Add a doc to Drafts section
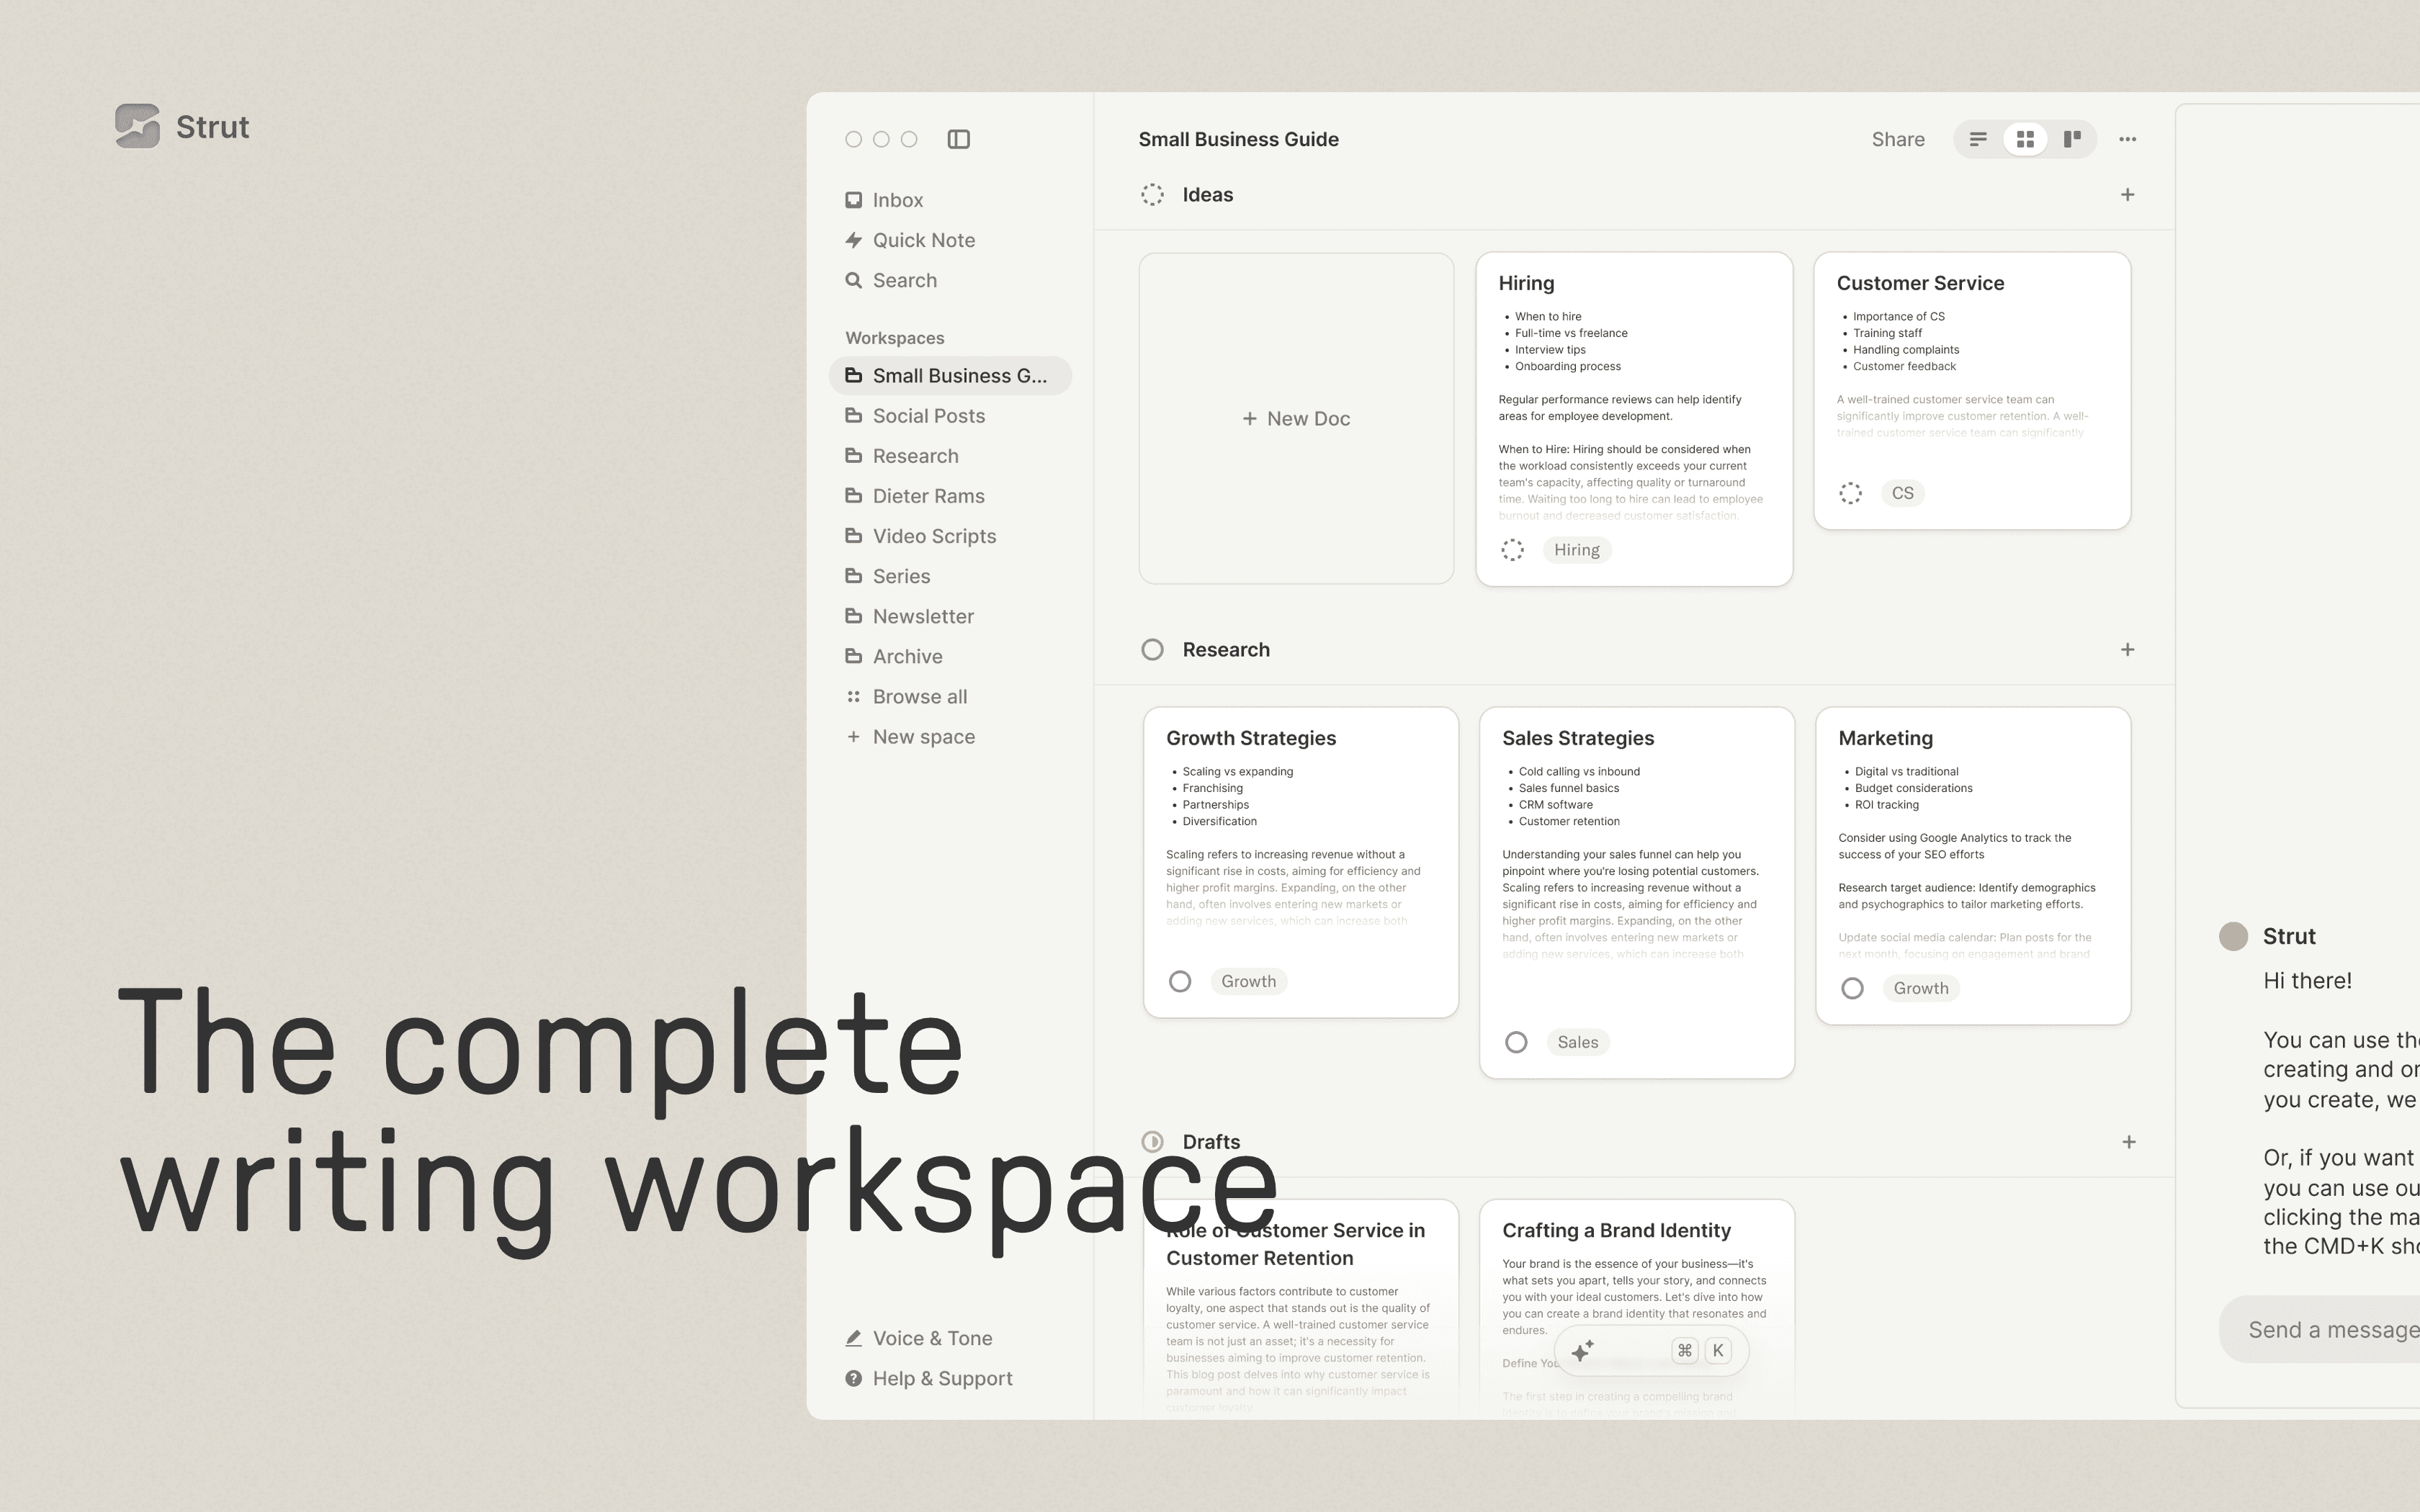2420x1512 pixels. [x=2129, y=1142]
